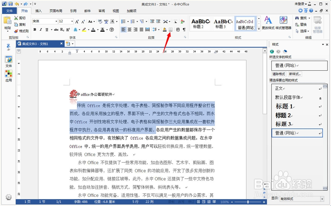Apply 默认段落字体 from styles list
Viewport: 331px width, 206px height.
pos(298,97)
